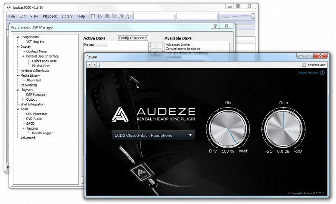Click the Audeze logo in plugin

click(x=120, y=115)
